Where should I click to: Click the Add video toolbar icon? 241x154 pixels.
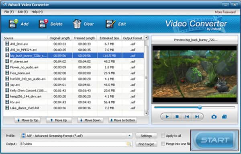(x=13, y=24)
